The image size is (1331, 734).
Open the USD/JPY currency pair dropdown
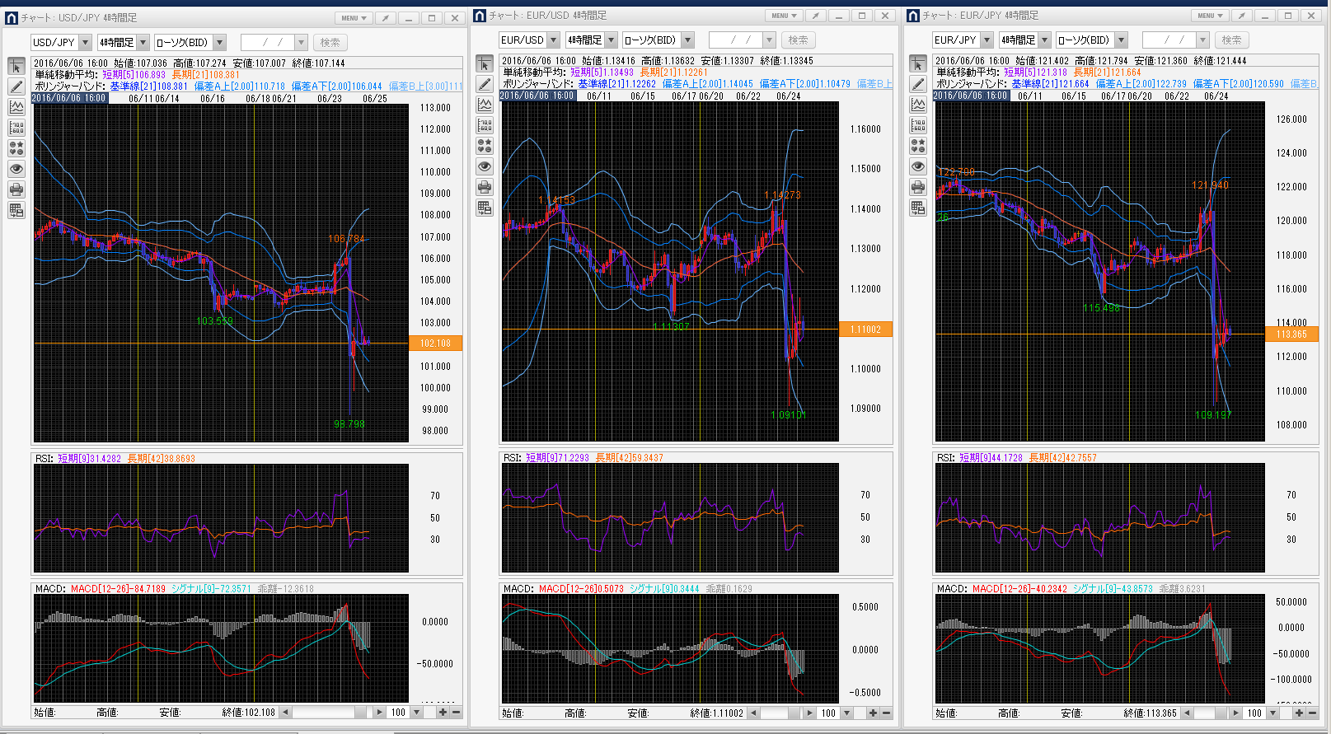[85, 43]
